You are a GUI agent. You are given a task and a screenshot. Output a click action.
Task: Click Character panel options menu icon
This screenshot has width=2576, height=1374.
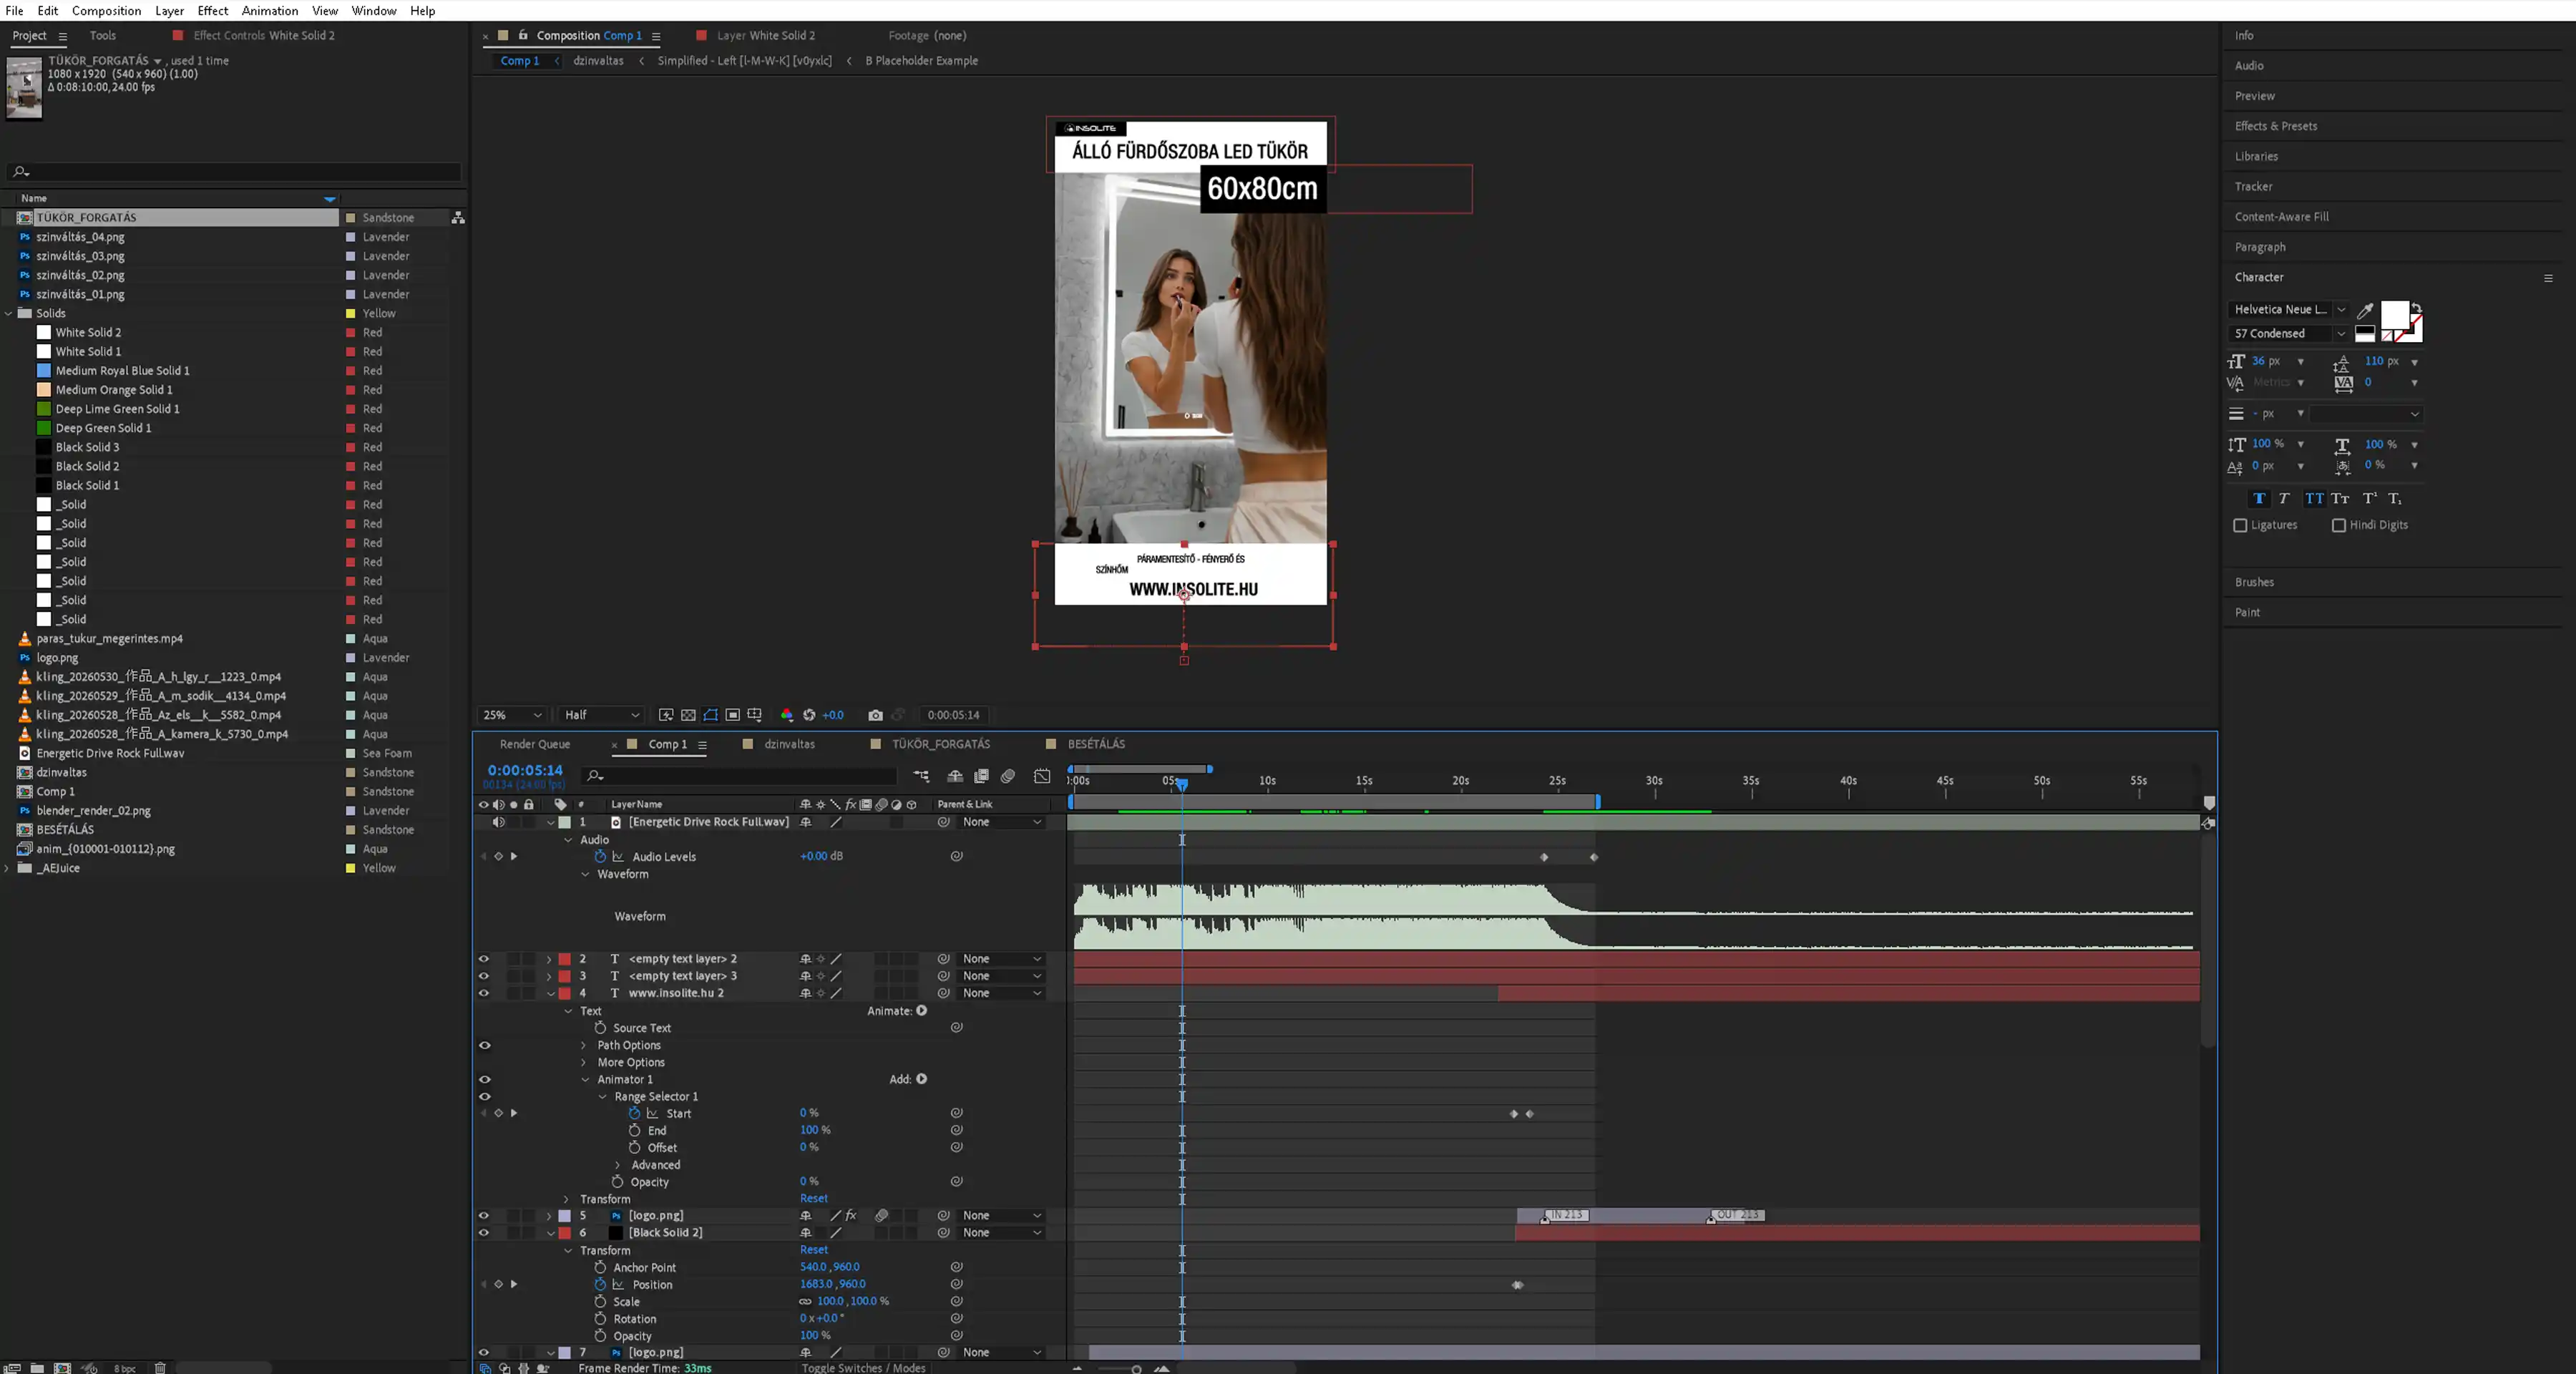click(2548, 278)
